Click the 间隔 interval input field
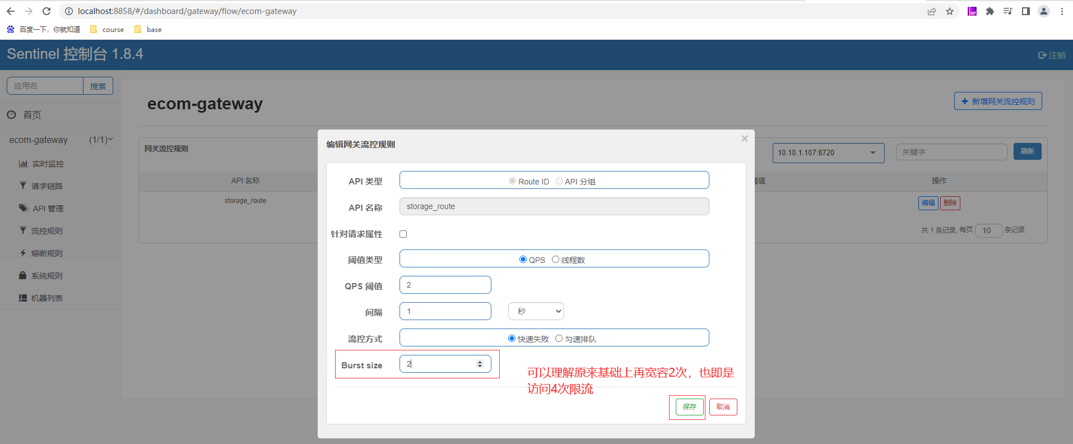Image resolution: width=1073 pixels, height=444 pixels. click(x=445, y=311)
